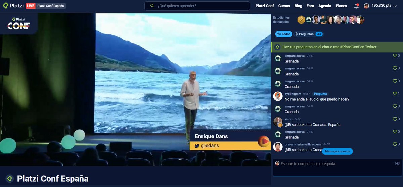Click the magnifier search icon
403x187 pixels.
152,6
